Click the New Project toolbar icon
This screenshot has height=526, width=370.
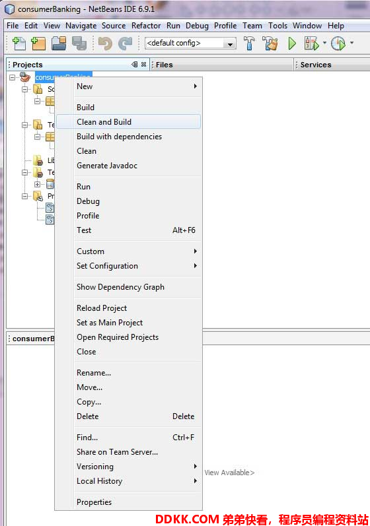pos(38,44)
